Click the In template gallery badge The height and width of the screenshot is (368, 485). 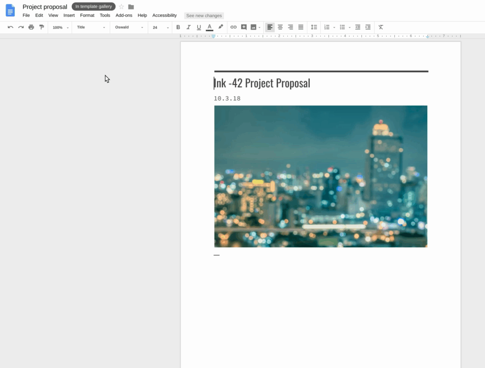(94, 7)
